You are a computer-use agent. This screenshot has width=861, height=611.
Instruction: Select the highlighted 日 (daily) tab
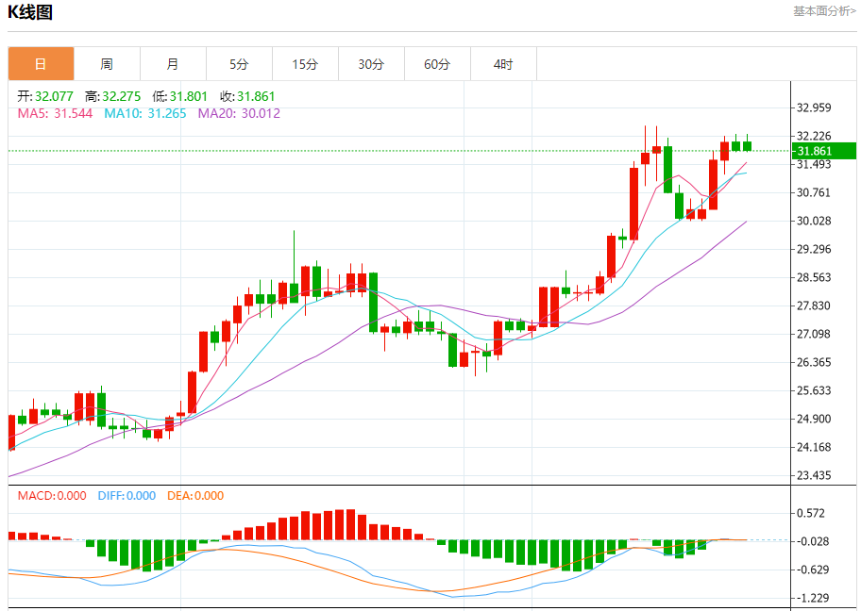point(41,64)
